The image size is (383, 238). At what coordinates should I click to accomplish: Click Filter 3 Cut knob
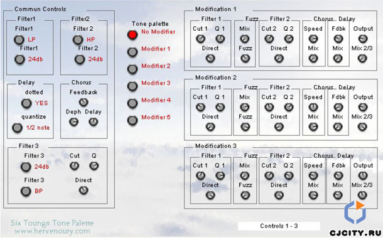click(x=74, y=166)
